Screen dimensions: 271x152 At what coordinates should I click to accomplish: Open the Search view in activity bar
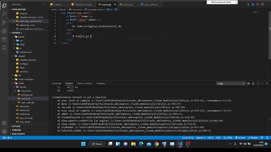pos(4,14)
